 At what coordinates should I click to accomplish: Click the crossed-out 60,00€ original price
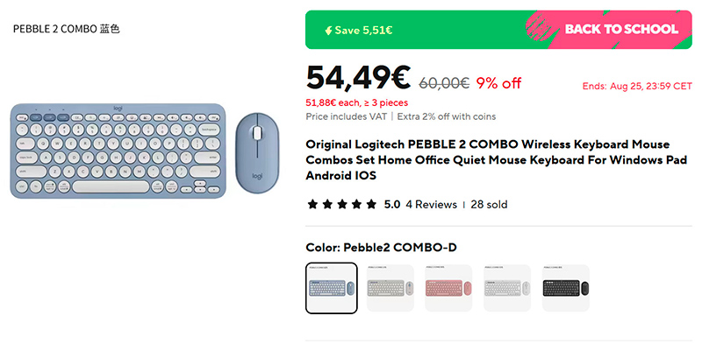click(x=444, y=83)
